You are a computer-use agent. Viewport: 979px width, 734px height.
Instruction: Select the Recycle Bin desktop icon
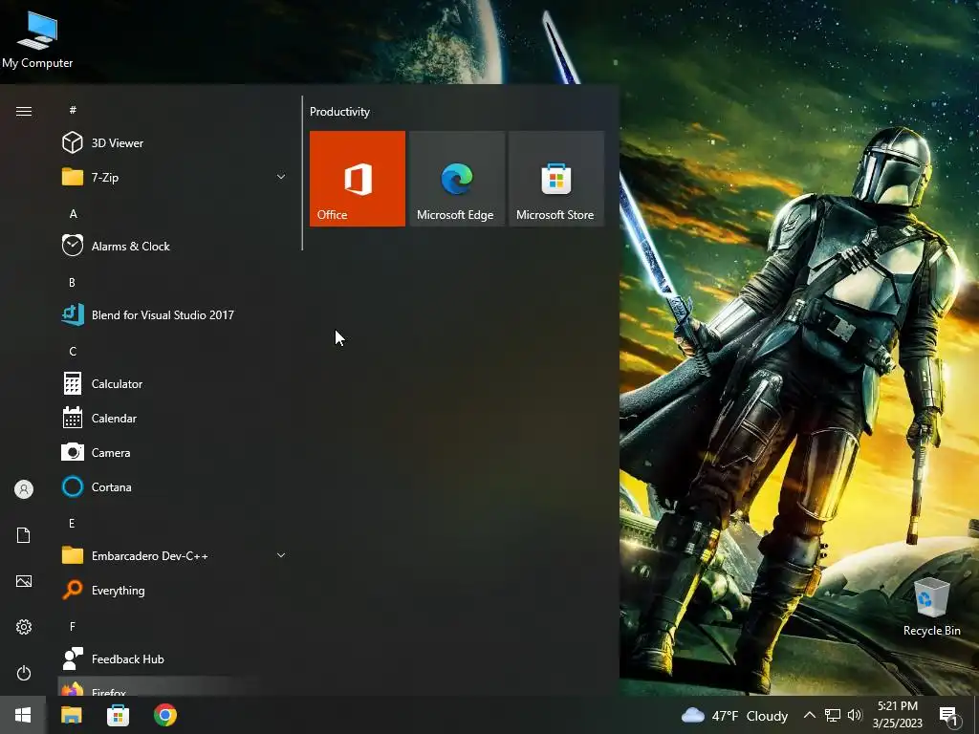pyautogui.click(x=931, y=607)
